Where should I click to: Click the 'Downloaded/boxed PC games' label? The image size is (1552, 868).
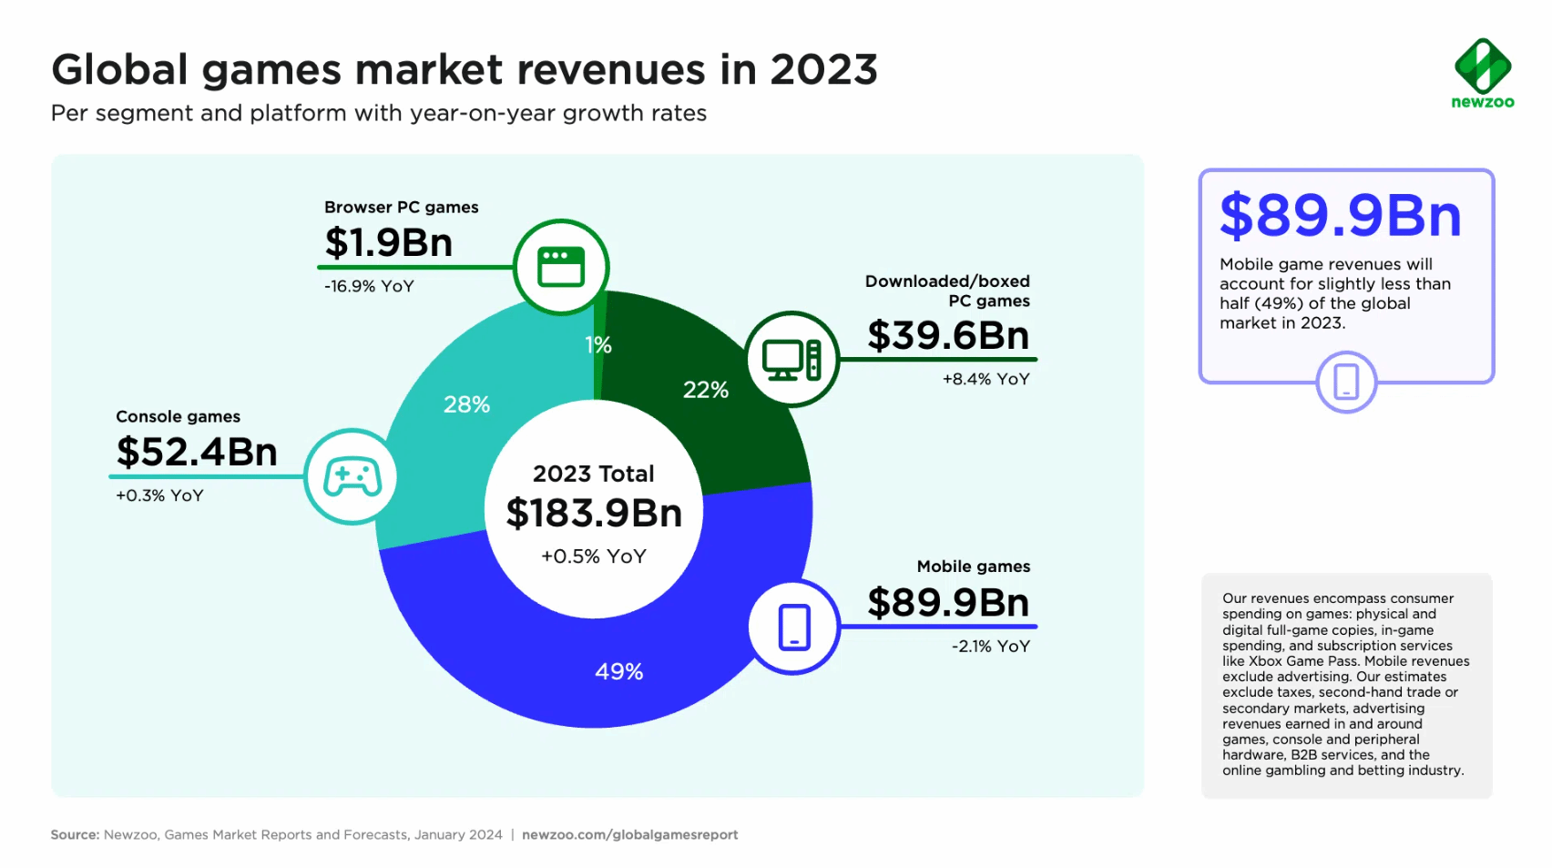(947, 291)
